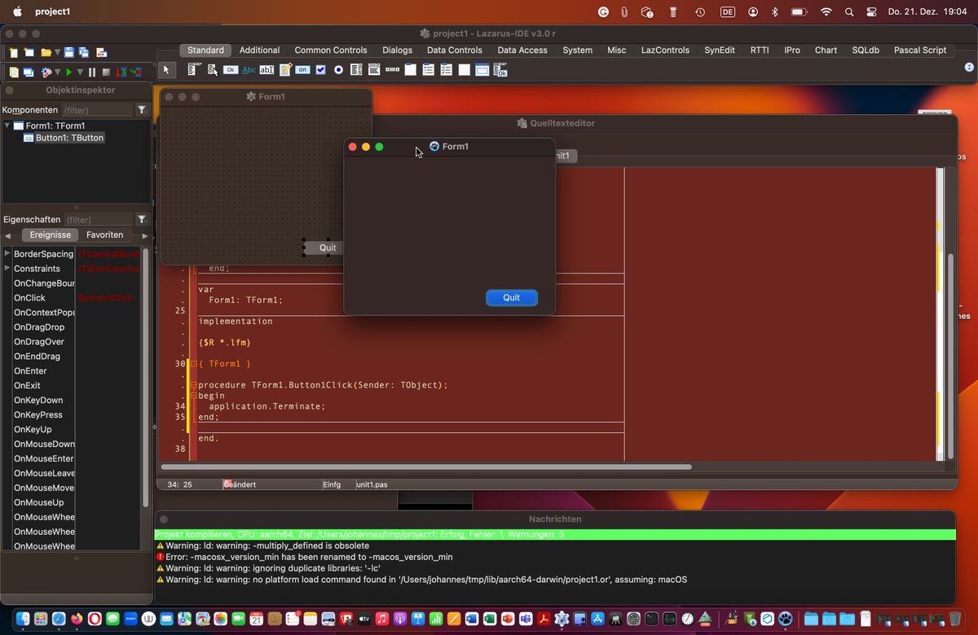This screenshot has width=978, height=635.
Task: Pick the TToggleBox 'on' component icon
Action: (302, 70)
